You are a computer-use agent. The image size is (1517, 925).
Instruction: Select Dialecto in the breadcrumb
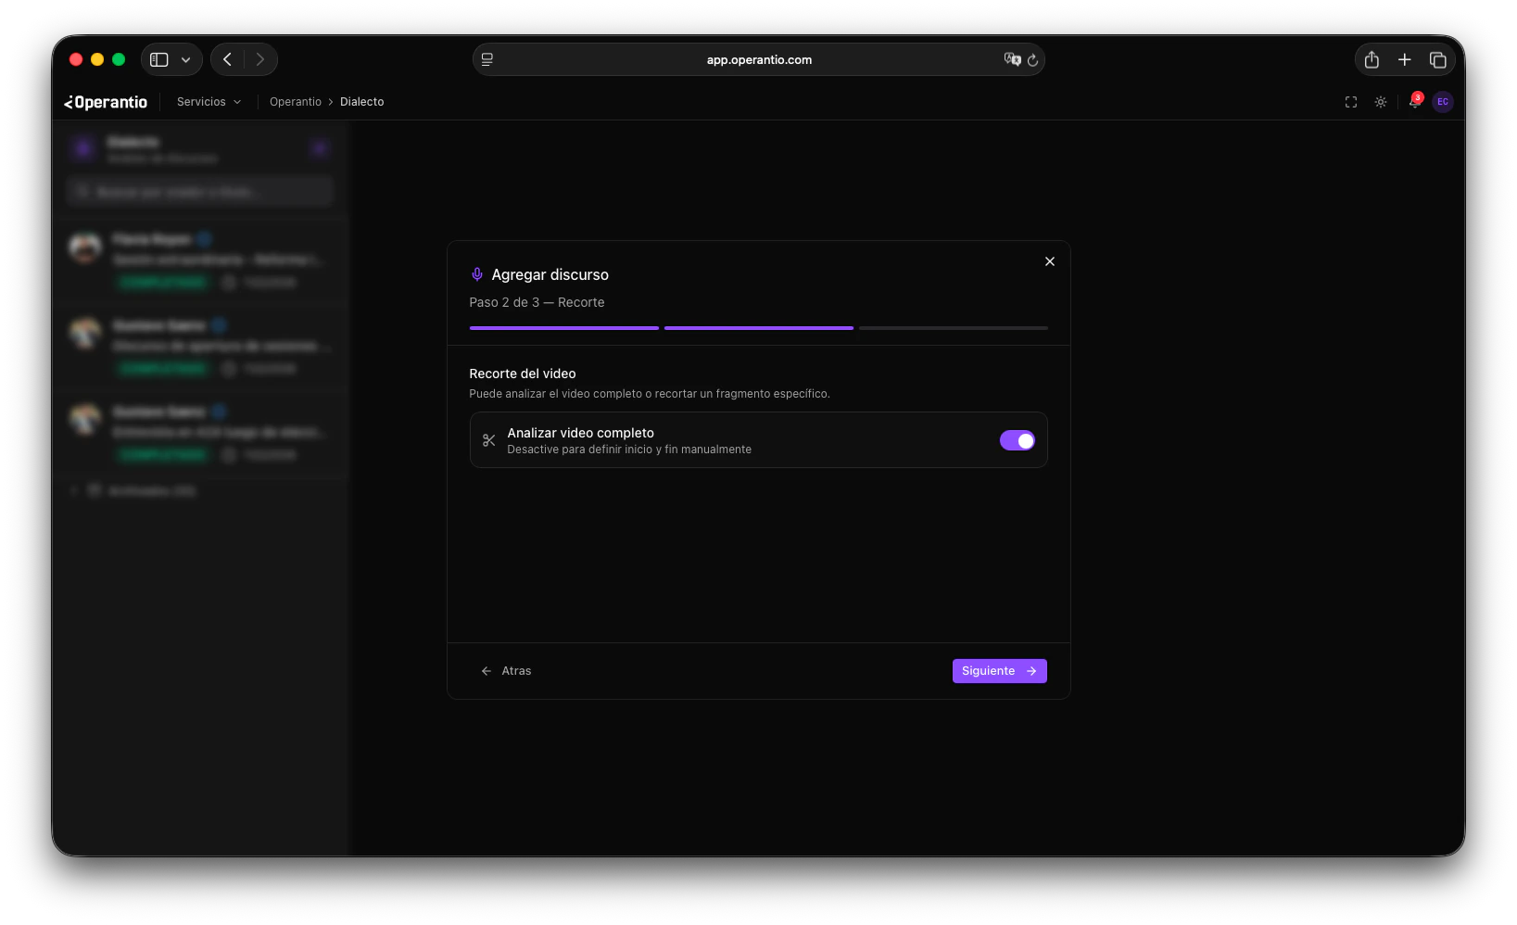361,102
